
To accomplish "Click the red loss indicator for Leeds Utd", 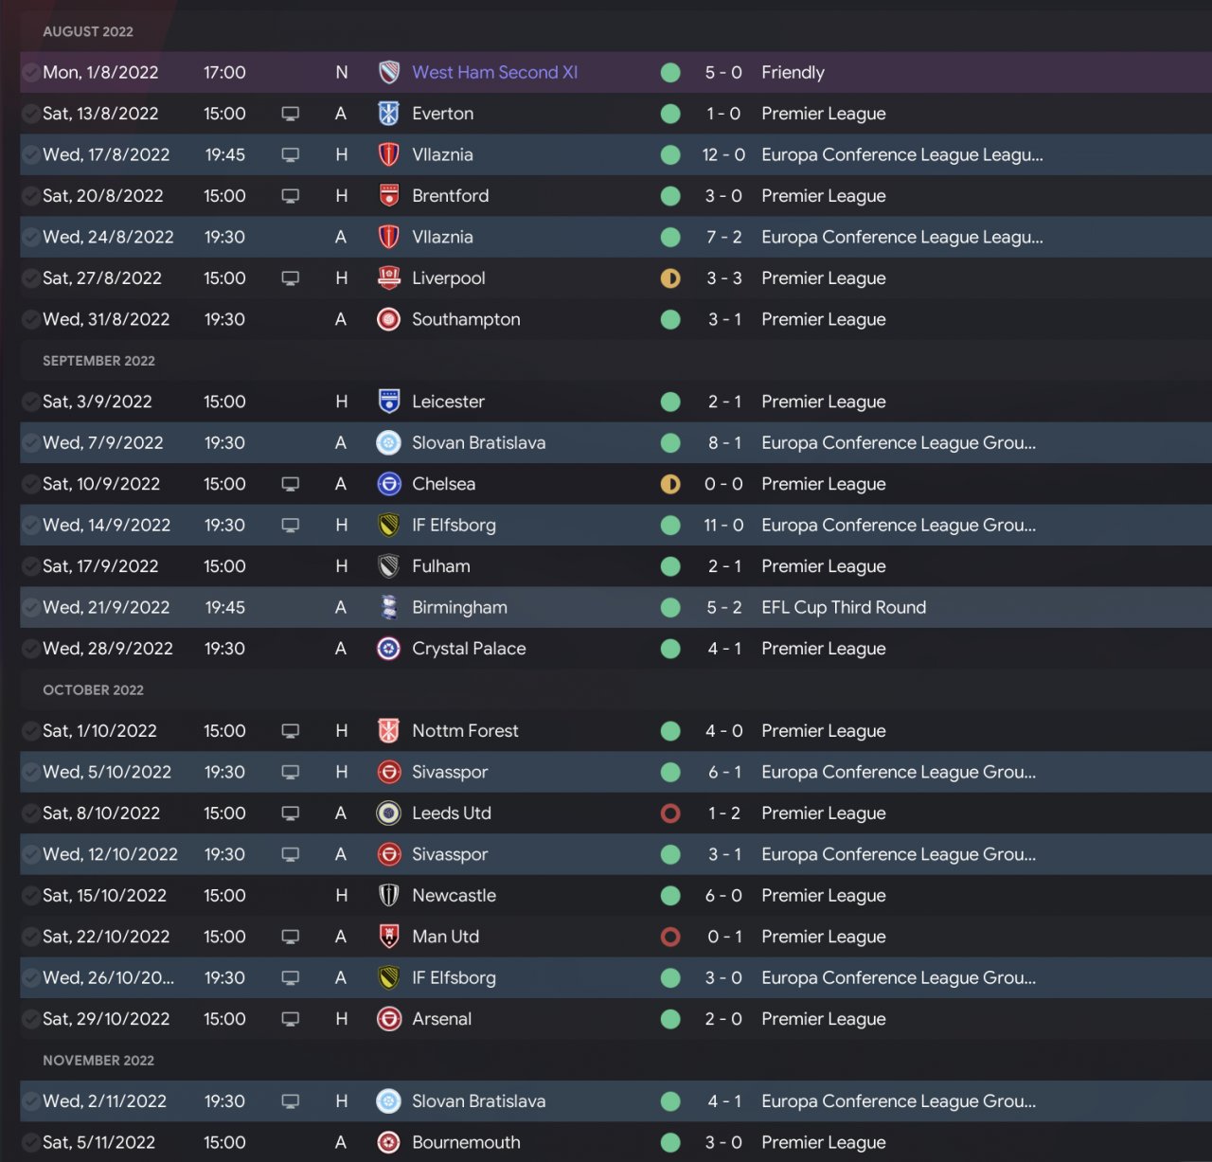I will click(x=670, y=813).
